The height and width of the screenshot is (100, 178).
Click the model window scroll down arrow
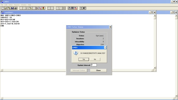[x=155, y=68]
